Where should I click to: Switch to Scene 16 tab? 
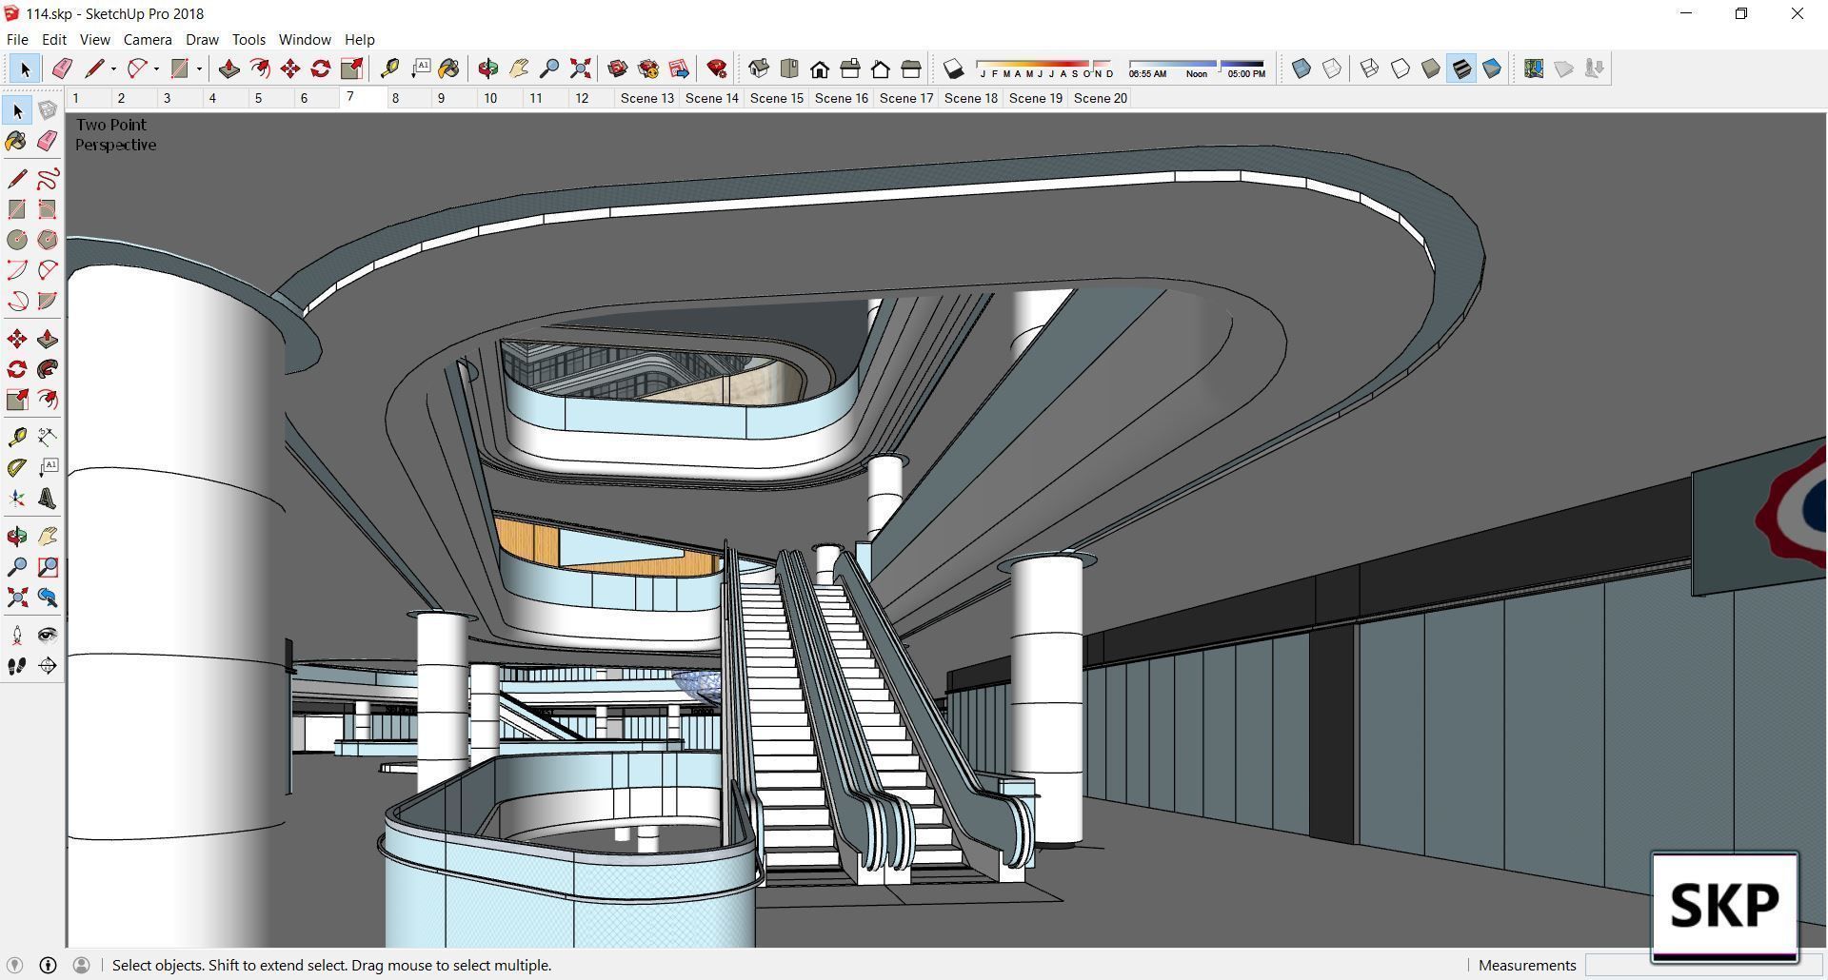841,98
